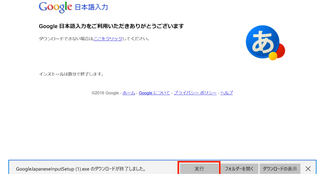Open folder with フォルダーを開く button
The width and height of the screenshot is (321, 174).
[239, 169]
